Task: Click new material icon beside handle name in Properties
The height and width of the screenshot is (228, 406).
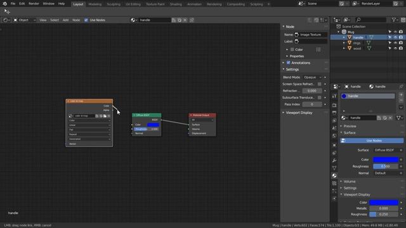Action: click(x=385, y=118)
